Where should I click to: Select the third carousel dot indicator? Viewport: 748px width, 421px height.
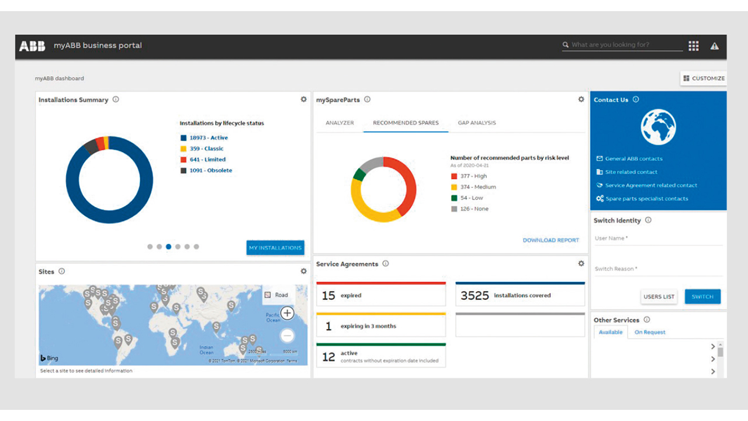point(168,247)
